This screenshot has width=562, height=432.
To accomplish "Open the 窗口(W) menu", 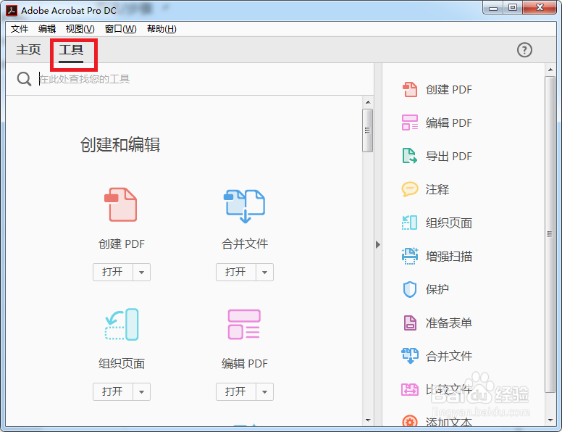I will (120, 29).
